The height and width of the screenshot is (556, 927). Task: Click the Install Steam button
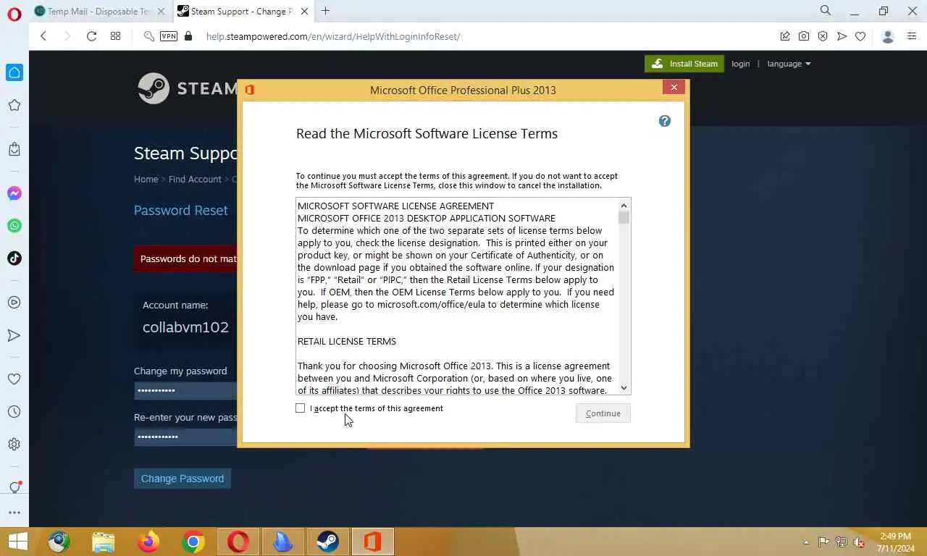tap(684, 64)
